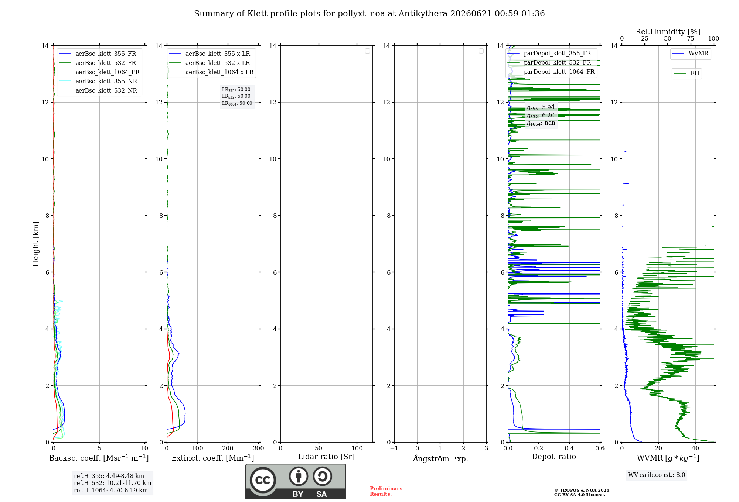Click the CC BY SA 4.0 License text

coord(579,495)
